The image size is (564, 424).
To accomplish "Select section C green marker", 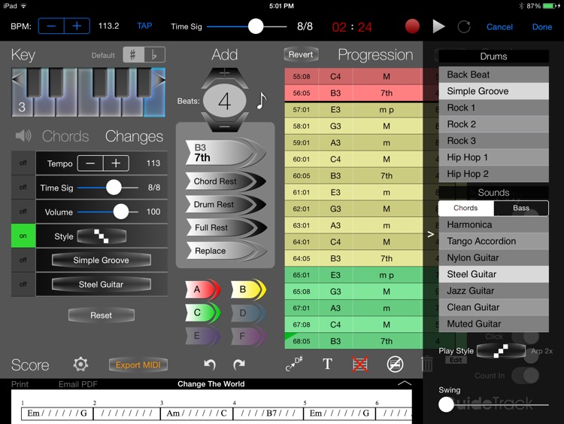I will click(202, 313).
